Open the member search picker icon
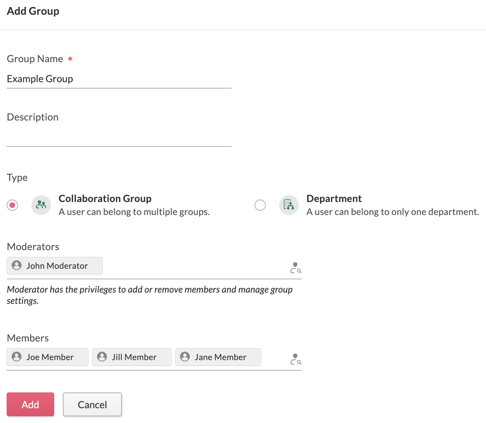This screenshot has height=423, width=486. 296,359
